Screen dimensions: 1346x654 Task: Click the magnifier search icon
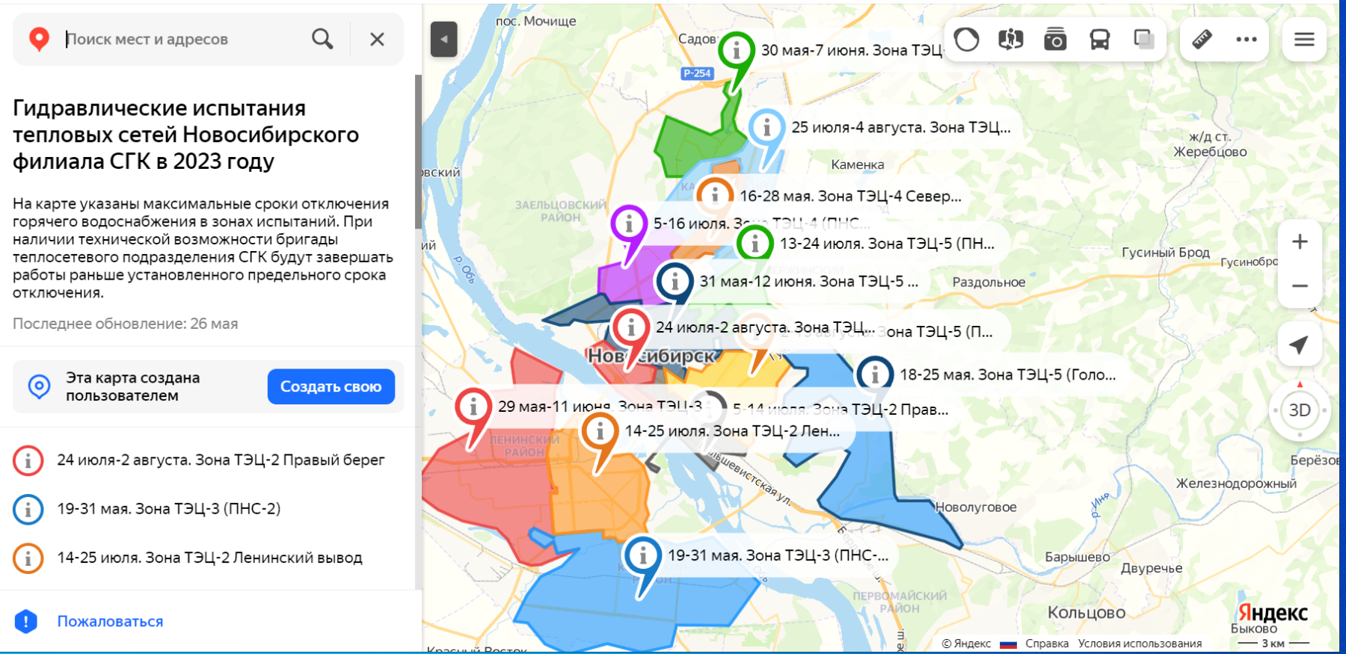click(x=322, y=39)
